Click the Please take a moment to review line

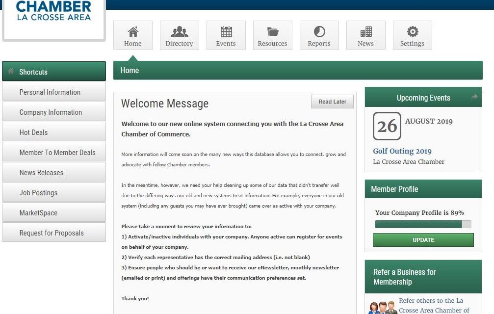pos(186,227)
